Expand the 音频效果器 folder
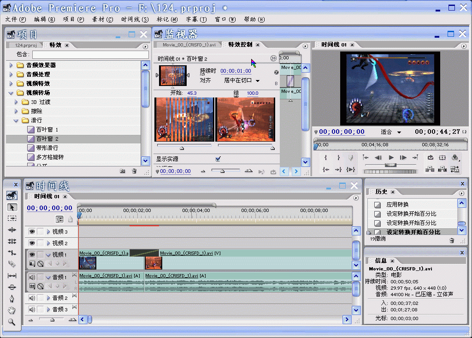472x338 pixels. 11,65
